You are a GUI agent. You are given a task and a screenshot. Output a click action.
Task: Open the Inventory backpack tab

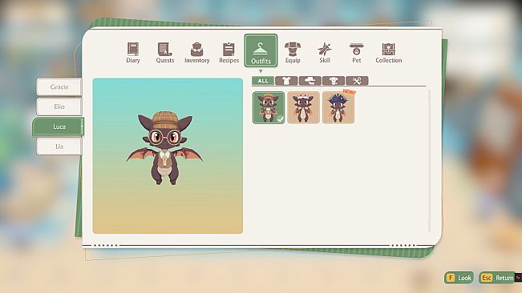pos(196,53)
